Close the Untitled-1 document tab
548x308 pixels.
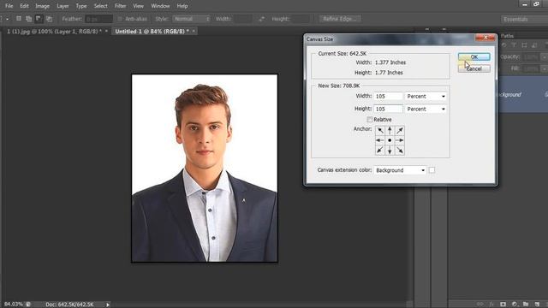pyautogui.click(x=194, y=31)
